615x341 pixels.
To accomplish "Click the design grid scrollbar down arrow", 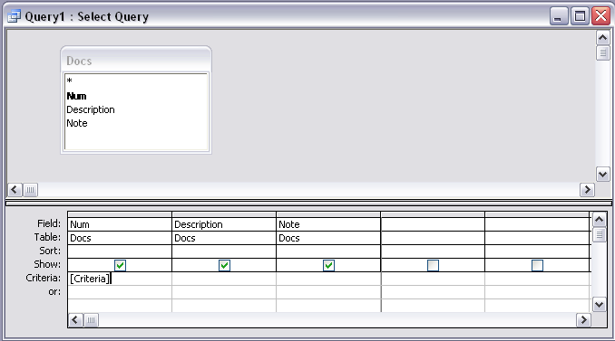I will click(599, 305).
